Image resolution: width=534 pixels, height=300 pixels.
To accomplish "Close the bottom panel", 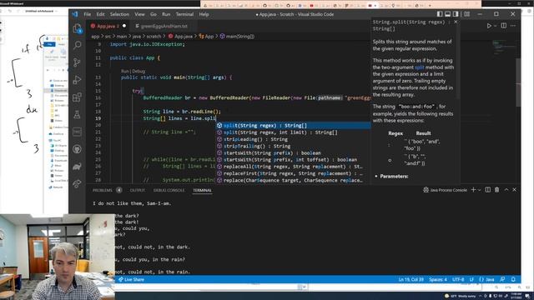I will click(515, 190).
